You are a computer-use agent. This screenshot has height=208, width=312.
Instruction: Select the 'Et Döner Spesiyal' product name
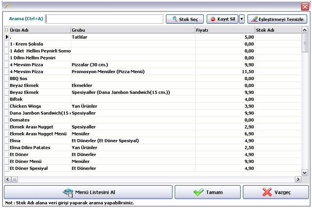point(40,168)
